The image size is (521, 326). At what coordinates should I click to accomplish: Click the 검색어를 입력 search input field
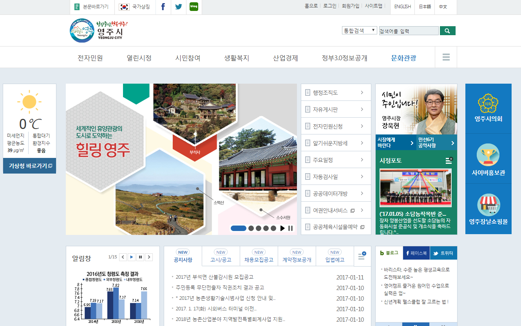coord(409,30)
